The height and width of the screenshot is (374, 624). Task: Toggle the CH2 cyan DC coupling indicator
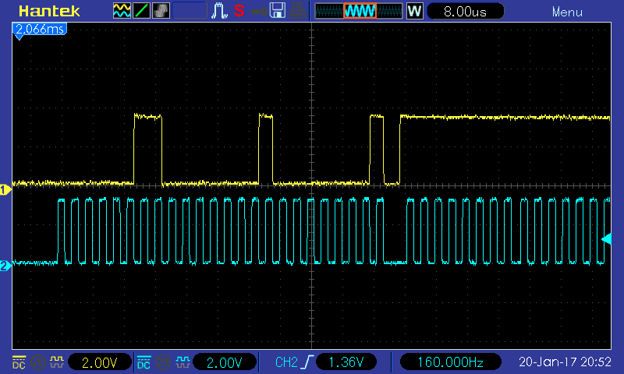point(144,362)
